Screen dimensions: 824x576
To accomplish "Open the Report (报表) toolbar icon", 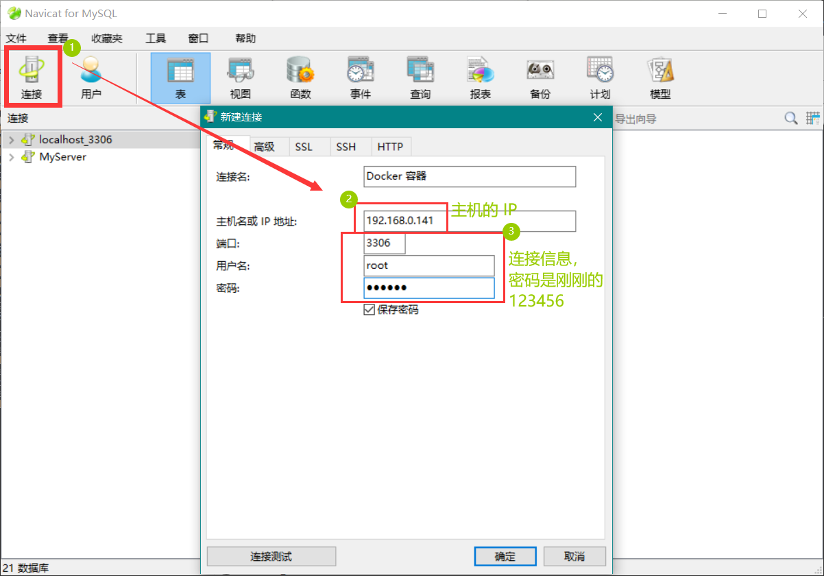I will 480,77.
